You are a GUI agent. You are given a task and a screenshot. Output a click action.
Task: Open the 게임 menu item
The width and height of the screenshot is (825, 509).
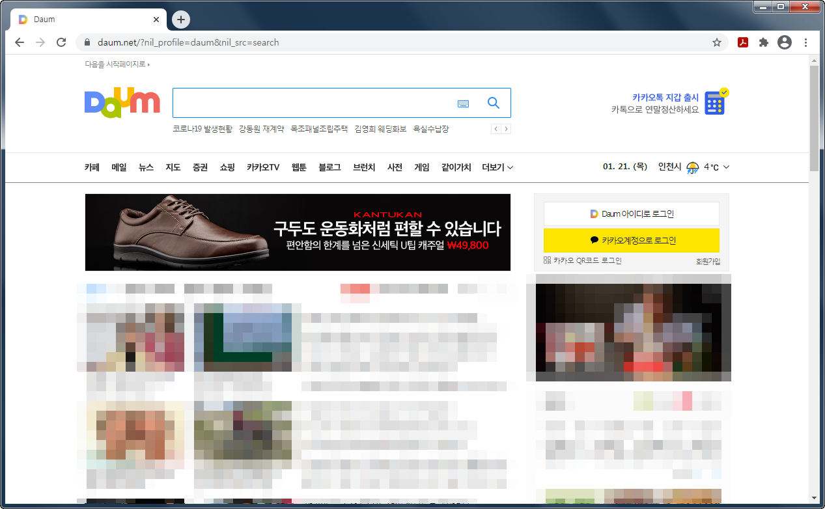pos(422,167)
